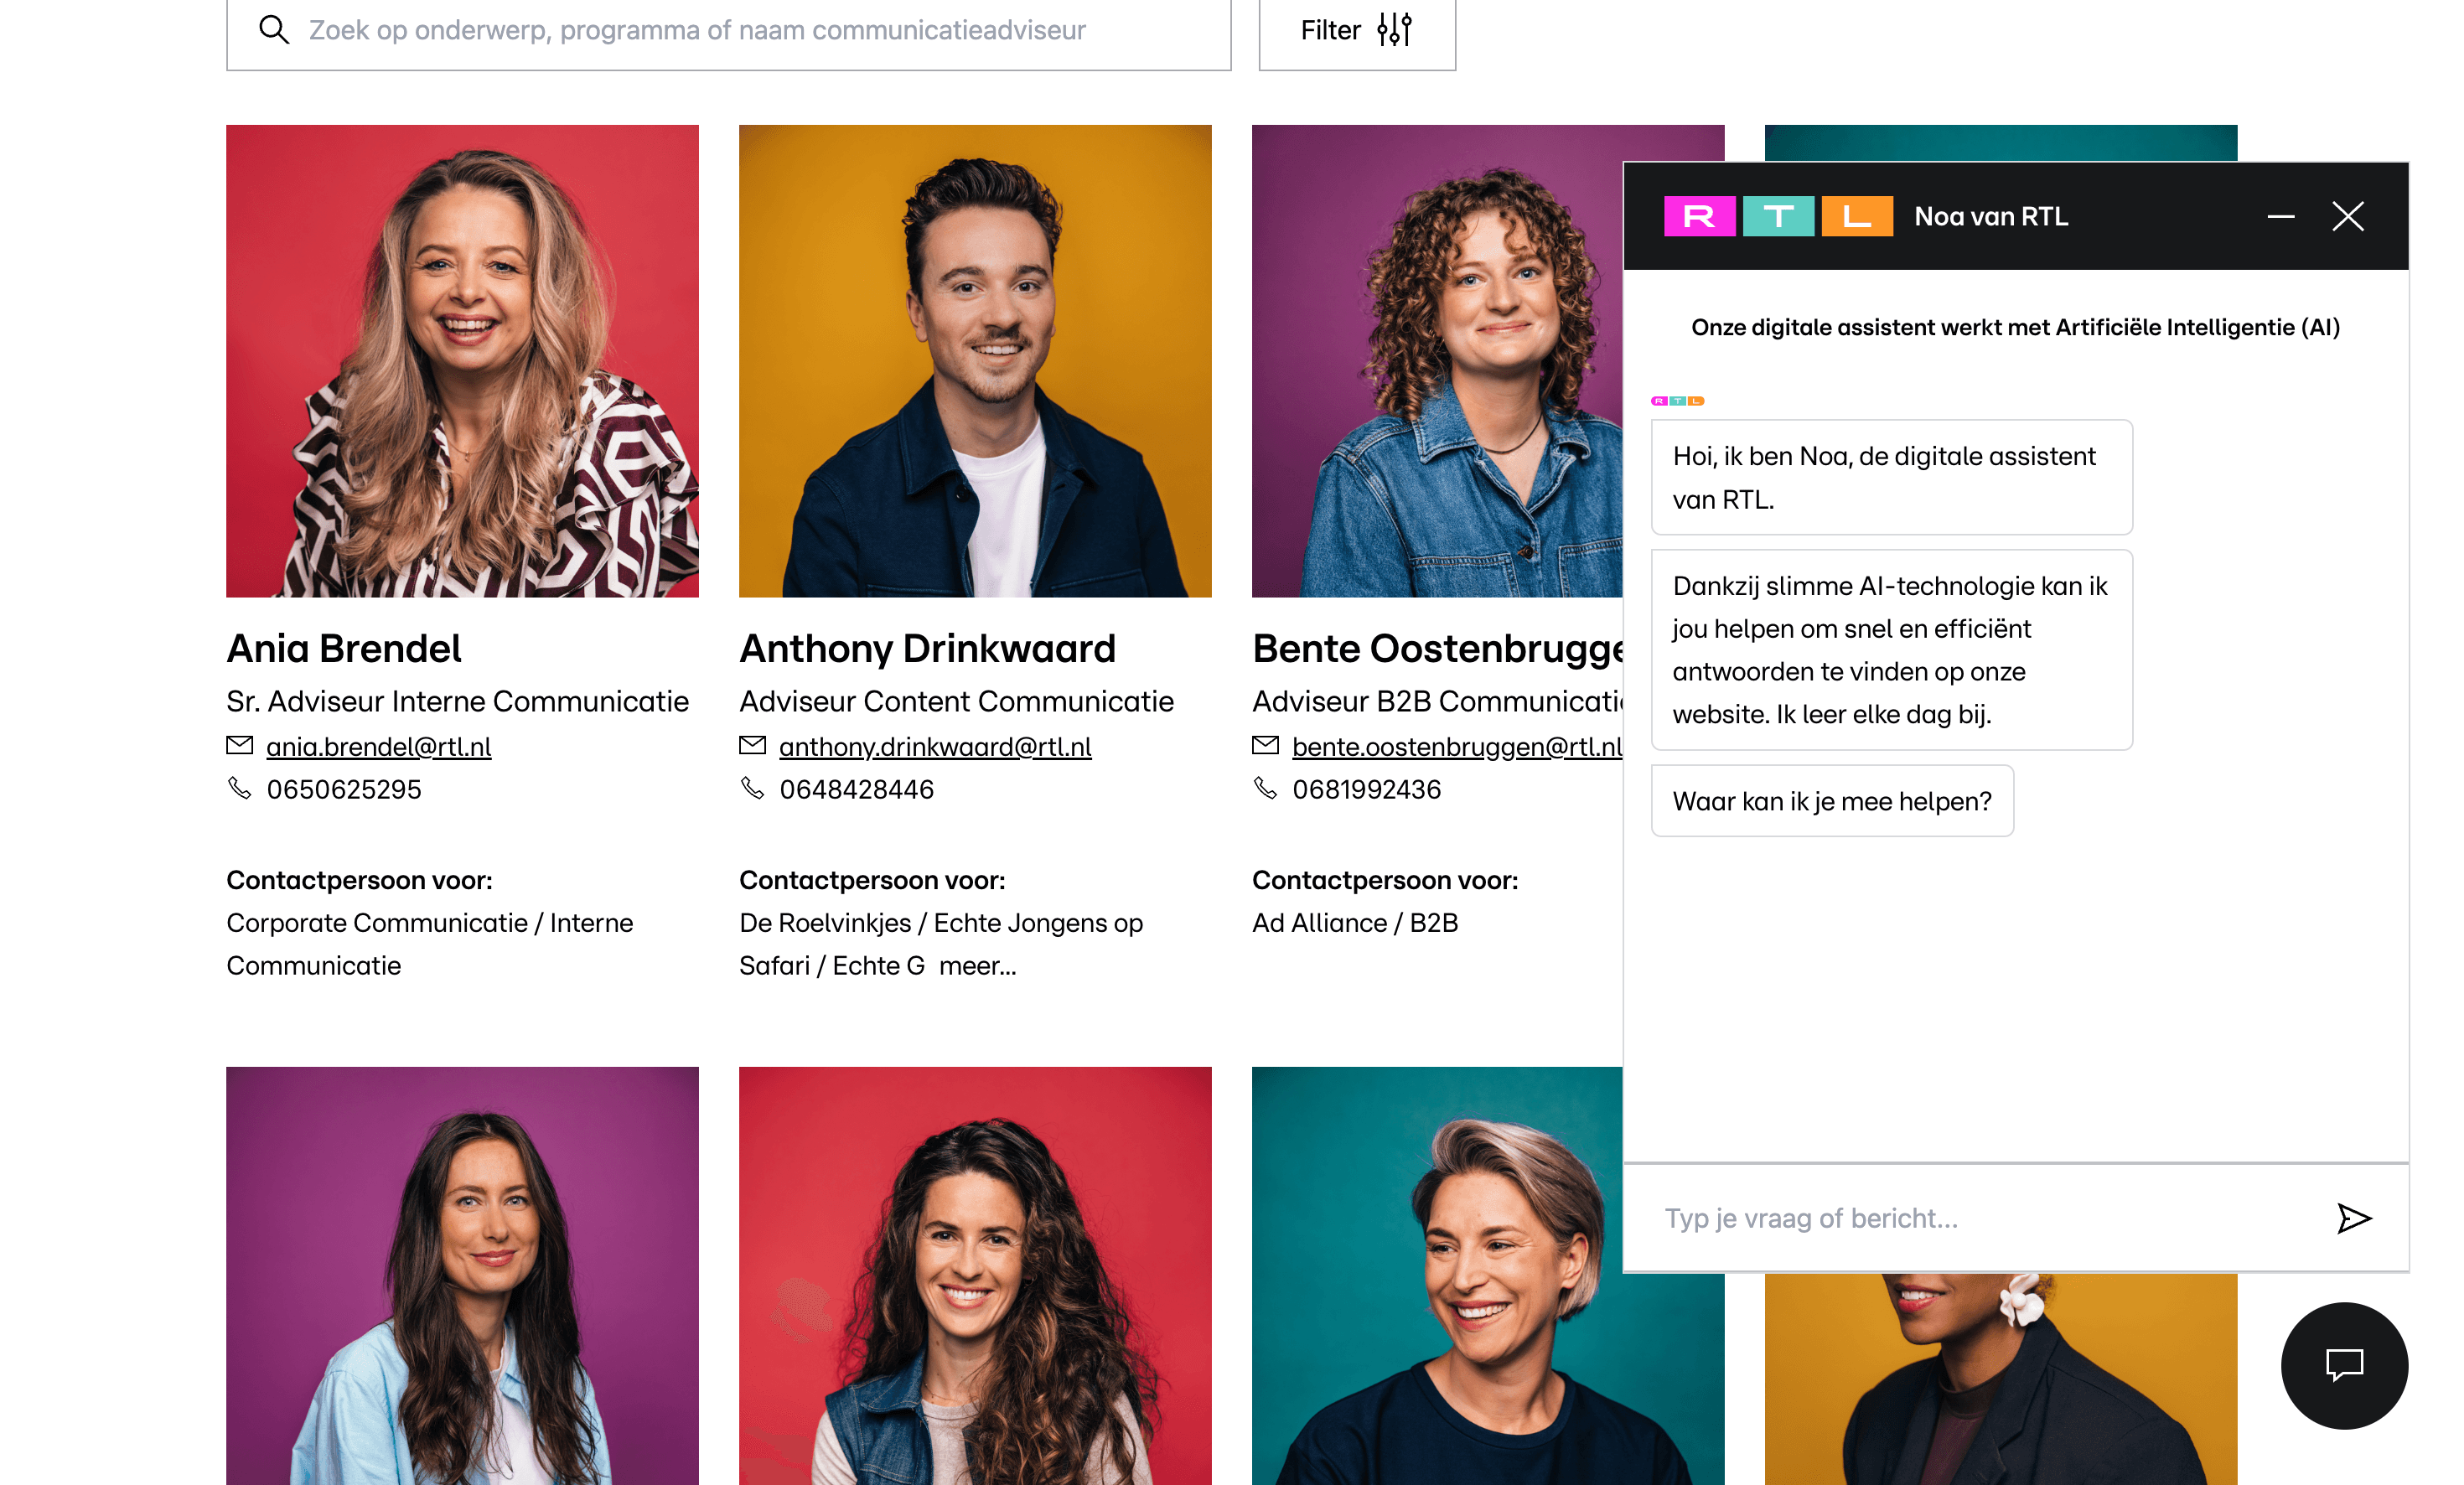Screen dimensions: 2464x1485
Task: Open the Filter sliders icon
Action: pyautogui.click(x=1394, y=30)
